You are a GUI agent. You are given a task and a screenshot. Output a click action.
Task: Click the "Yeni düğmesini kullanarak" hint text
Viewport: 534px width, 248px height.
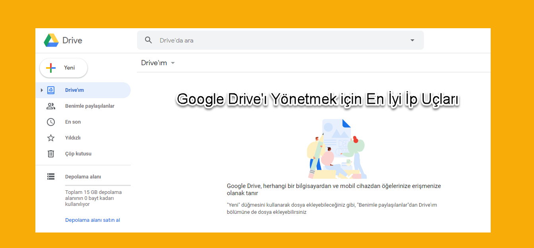(332, 208)
